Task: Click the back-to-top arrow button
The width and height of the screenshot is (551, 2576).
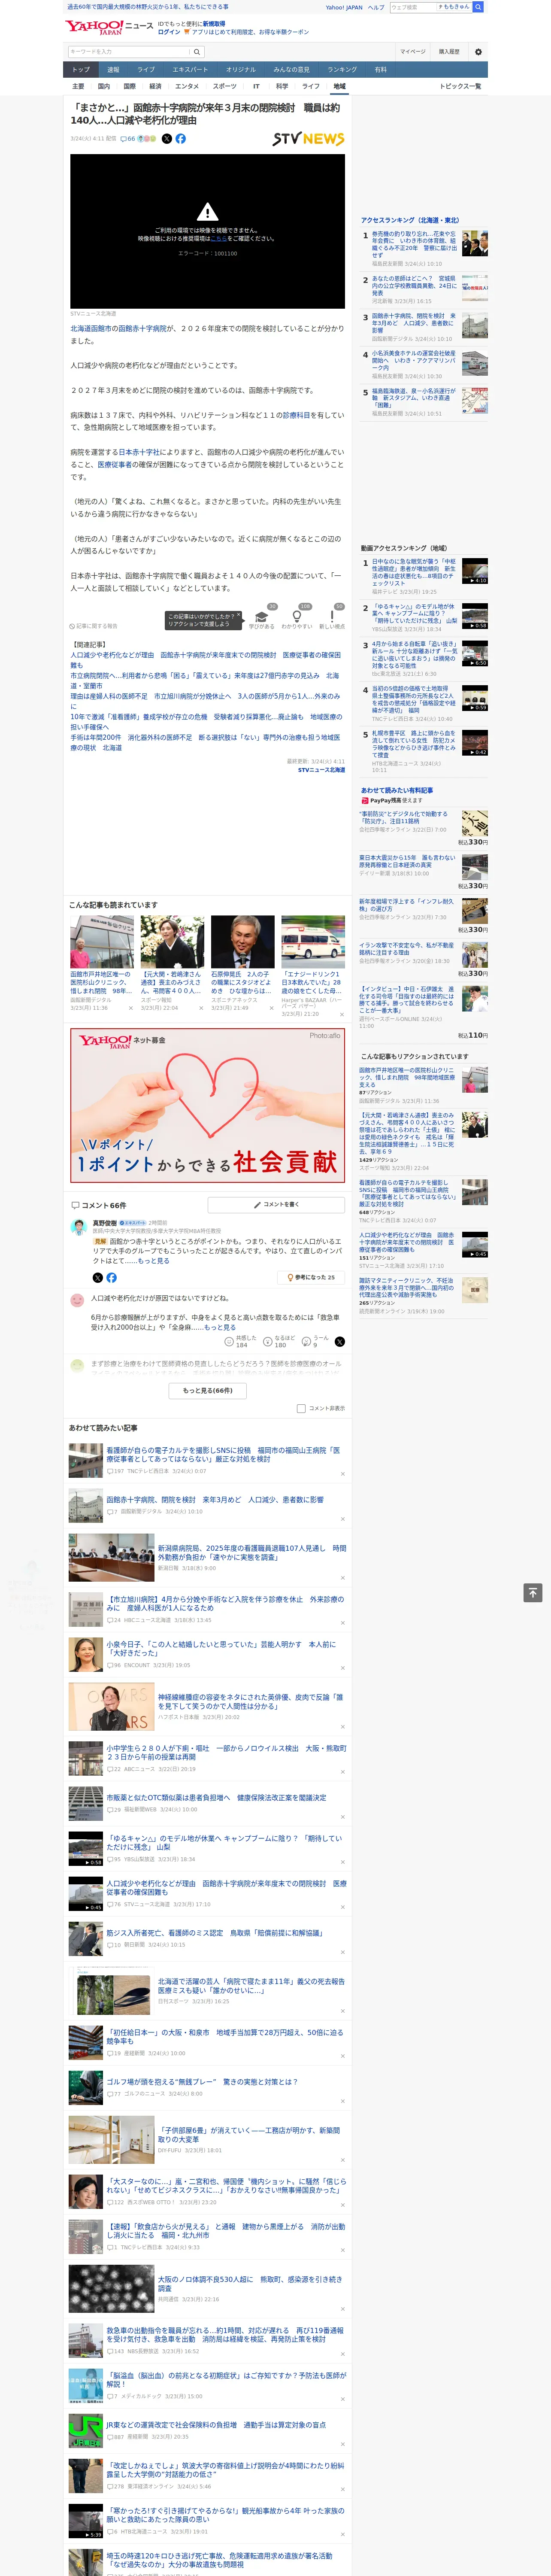Action: 533,1593
